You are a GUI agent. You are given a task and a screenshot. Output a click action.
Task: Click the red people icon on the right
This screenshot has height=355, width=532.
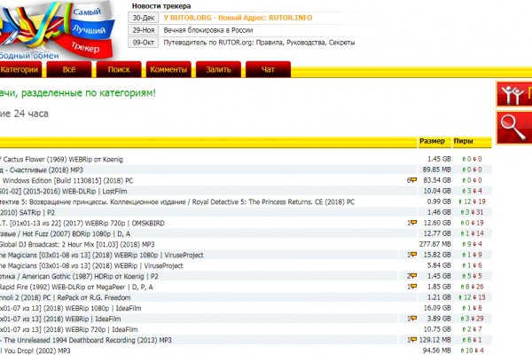(x=512, y=94)
